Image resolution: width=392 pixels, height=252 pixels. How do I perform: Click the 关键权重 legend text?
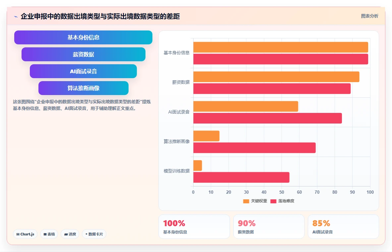[259, 201]
